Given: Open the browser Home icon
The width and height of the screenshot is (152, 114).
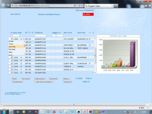Looking at the screenshot, I should (x=142, y=6).
